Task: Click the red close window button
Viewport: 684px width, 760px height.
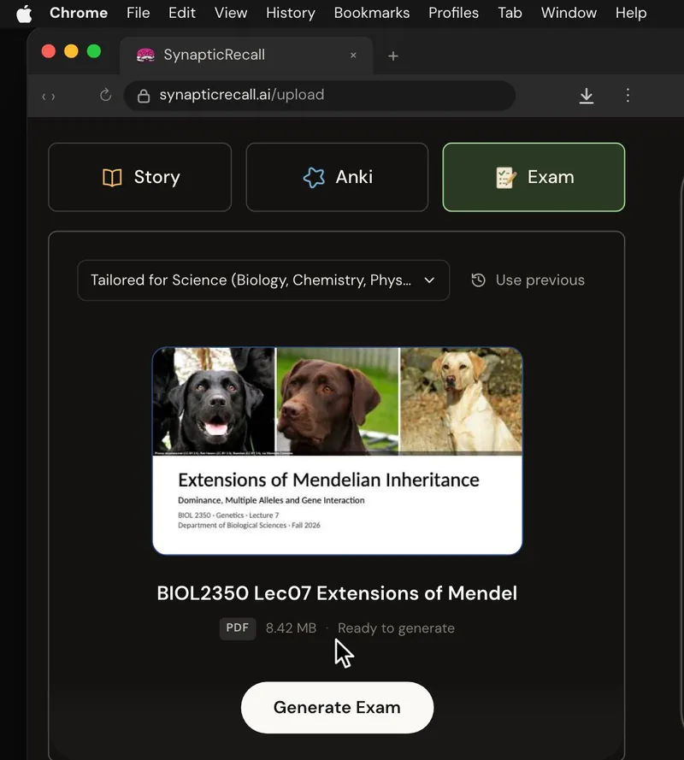Action: pos(49,51)
